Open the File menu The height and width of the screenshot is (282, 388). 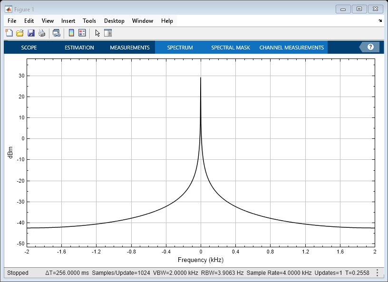click(x=12, y=21)
